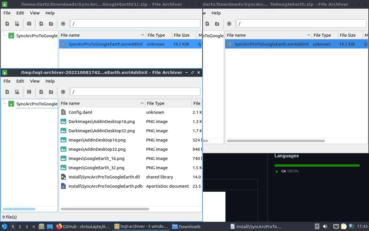Image resolution: width=369 pixels, height=231 pixels.
Task: Click Stop icon in esriAddinX window toolbar
Action: tap(63, 92)
